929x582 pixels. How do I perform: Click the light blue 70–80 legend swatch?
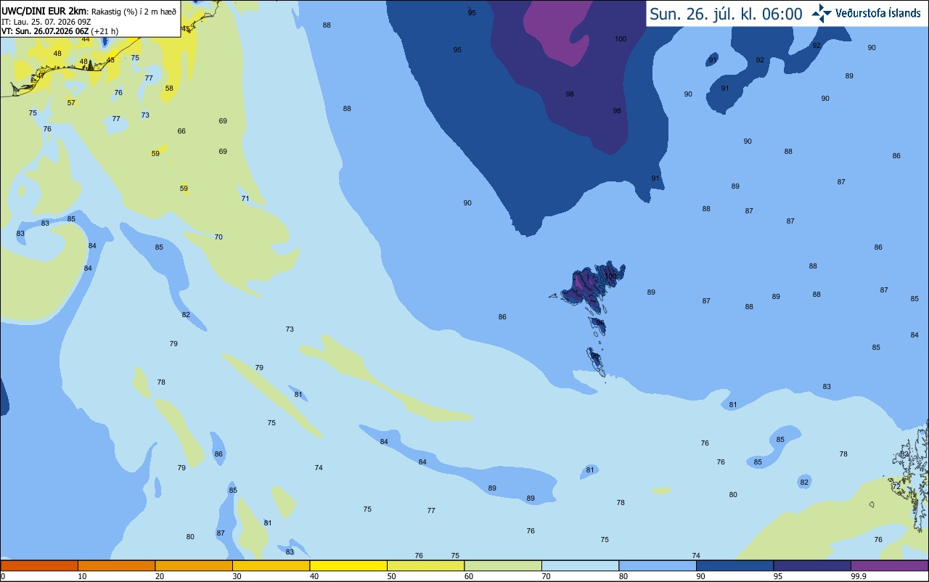point(581,565)
